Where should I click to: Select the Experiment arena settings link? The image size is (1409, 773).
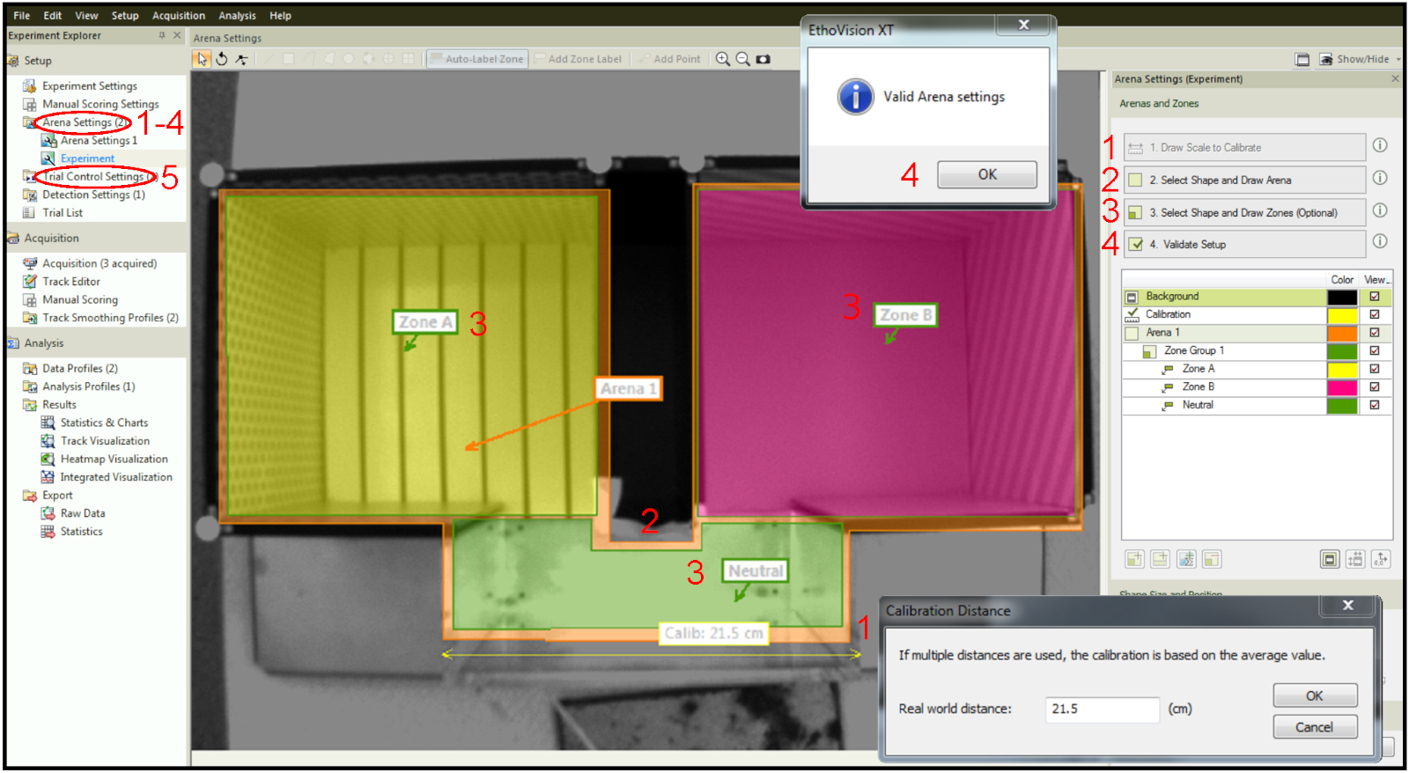pos(87,158)
